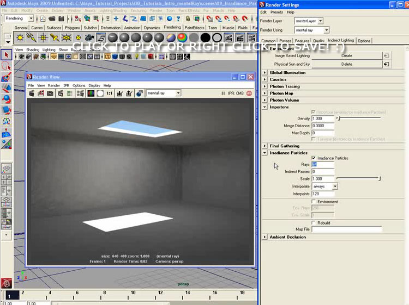Click Create button for Image Based Lighting
The image size is (409, 305).
click(x=346, y=55)
